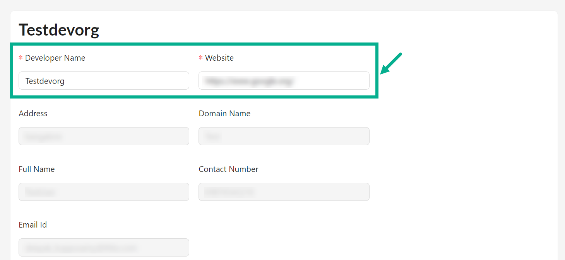Click the Testdevorg page heading

[59, 30]
